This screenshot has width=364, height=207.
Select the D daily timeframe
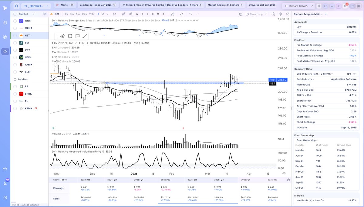pyautogui.click(x=98, y=14)
